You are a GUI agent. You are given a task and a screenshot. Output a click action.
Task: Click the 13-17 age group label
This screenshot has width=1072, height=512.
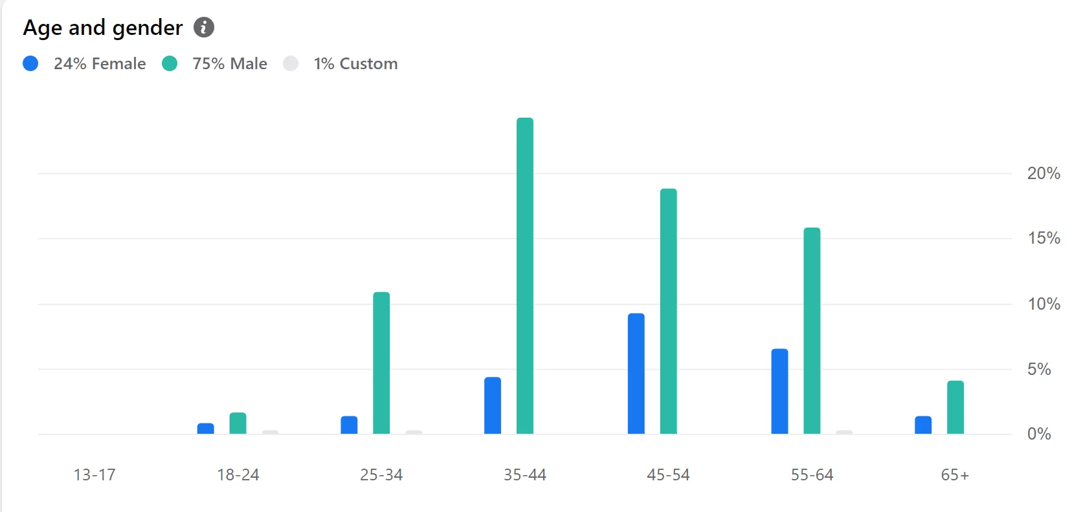(95, 475)
